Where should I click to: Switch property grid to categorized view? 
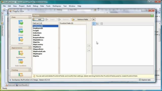point(94,24)
